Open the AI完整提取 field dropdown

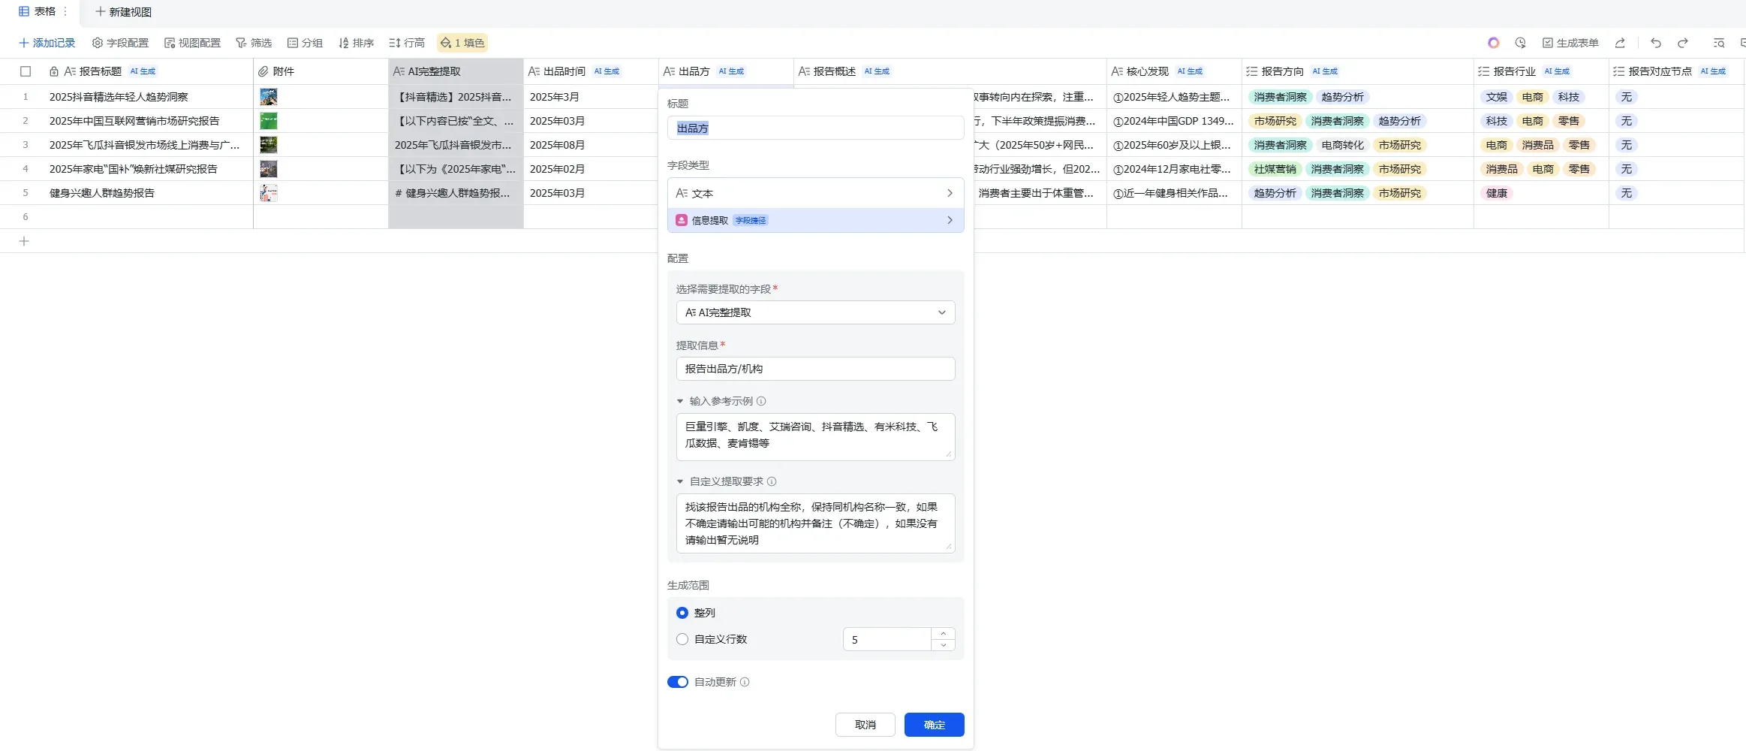click(815, 312)
